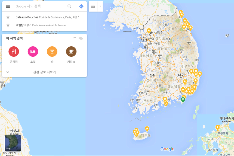234x156 pixels.
Task: Open the hamburger main menu
Action: pyautogui.click(x=8, y=6)
